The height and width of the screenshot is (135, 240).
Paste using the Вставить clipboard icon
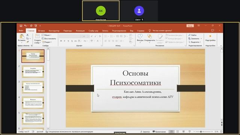pyautogui.click(x=22, y=37)
